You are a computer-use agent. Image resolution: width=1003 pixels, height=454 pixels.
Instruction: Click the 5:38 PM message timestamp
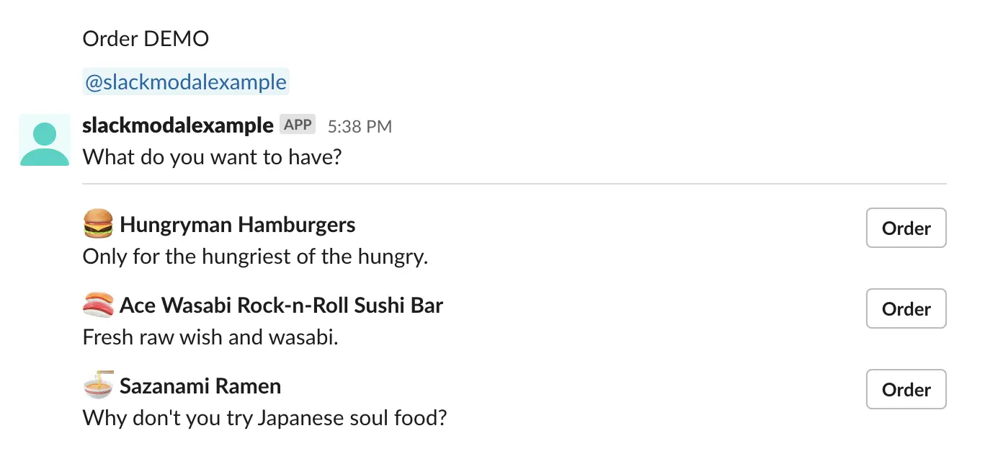pos(360,127)
